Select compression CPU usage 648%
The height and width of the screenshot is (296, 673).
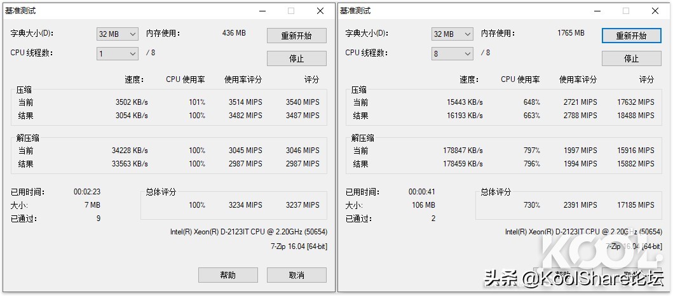coord(532,102)
